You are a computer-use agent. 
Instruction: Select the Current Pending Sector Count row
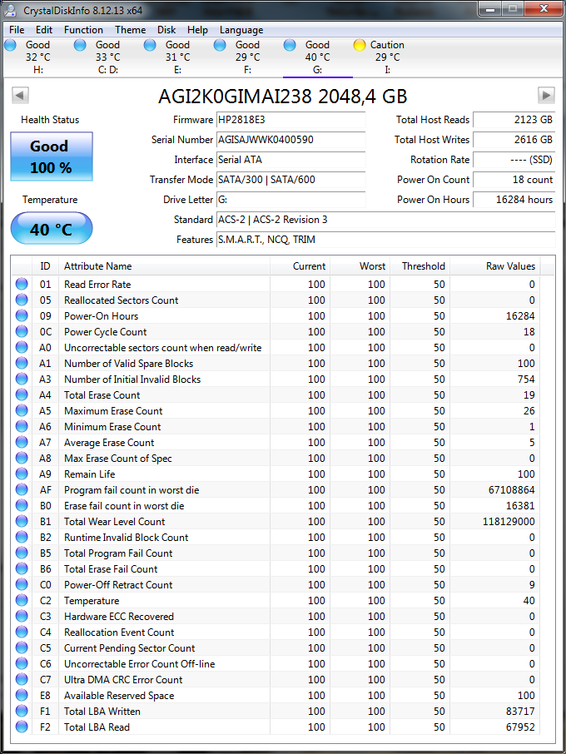[x=276, y=648]
